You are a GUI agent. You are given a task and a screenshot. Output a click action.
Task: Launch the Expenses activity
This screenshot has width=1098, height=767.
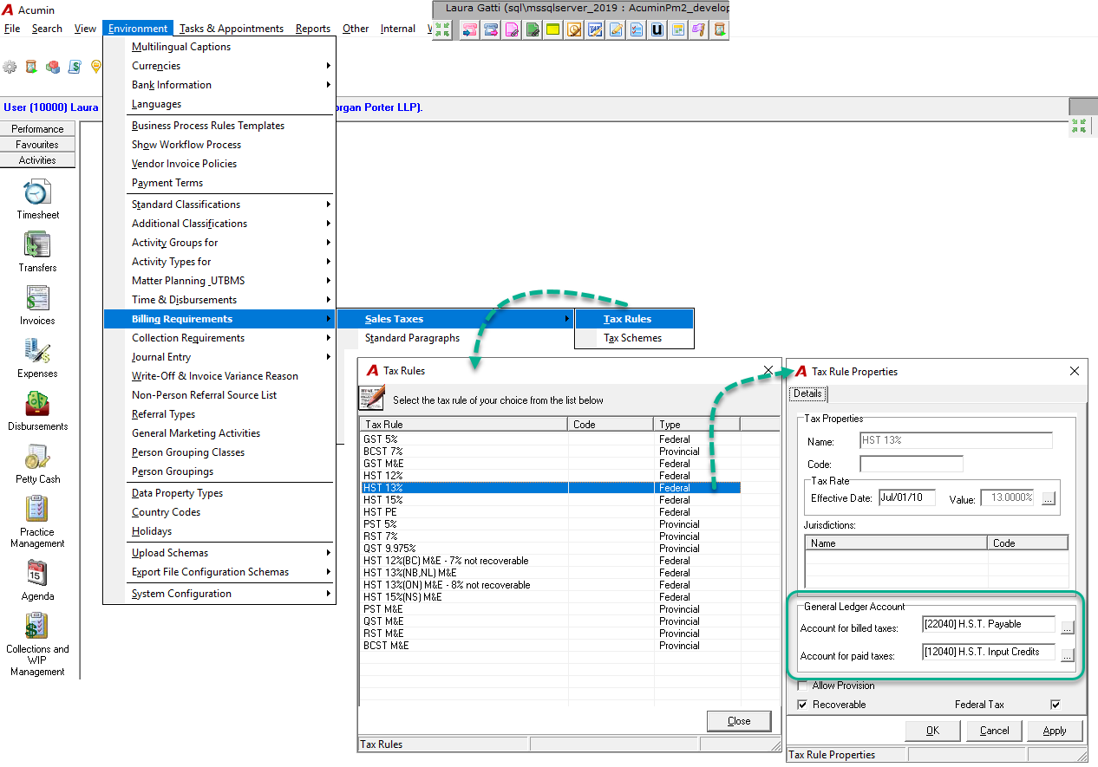(x=37, y=351)
